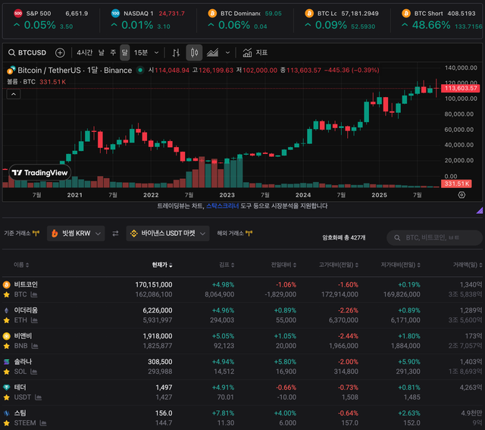The image size is (485, 430).
Task: Sort table by 고가대비(전일) column
Action: [339, 265]
